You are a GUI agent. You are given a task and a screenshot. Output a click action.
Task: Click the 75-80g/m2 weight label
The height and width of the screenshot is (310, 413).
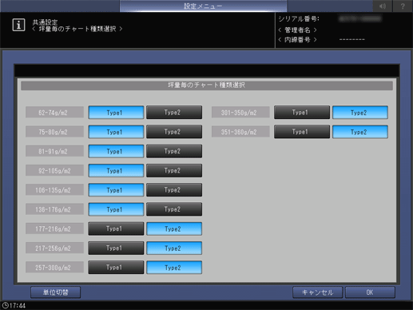[54, 132]
